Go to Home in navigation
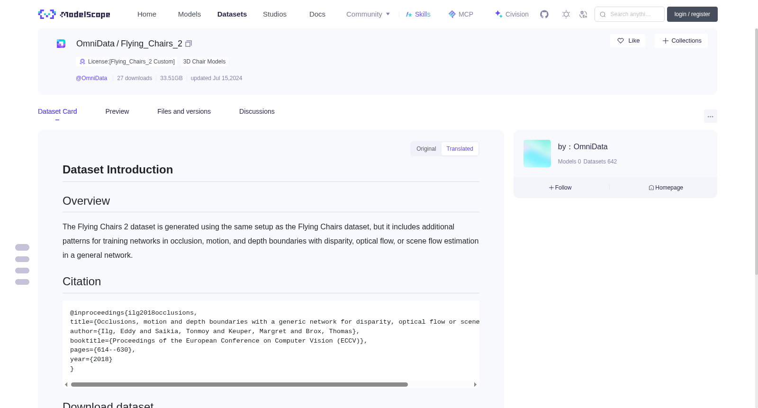758x408 pixels. pos(147,14)
